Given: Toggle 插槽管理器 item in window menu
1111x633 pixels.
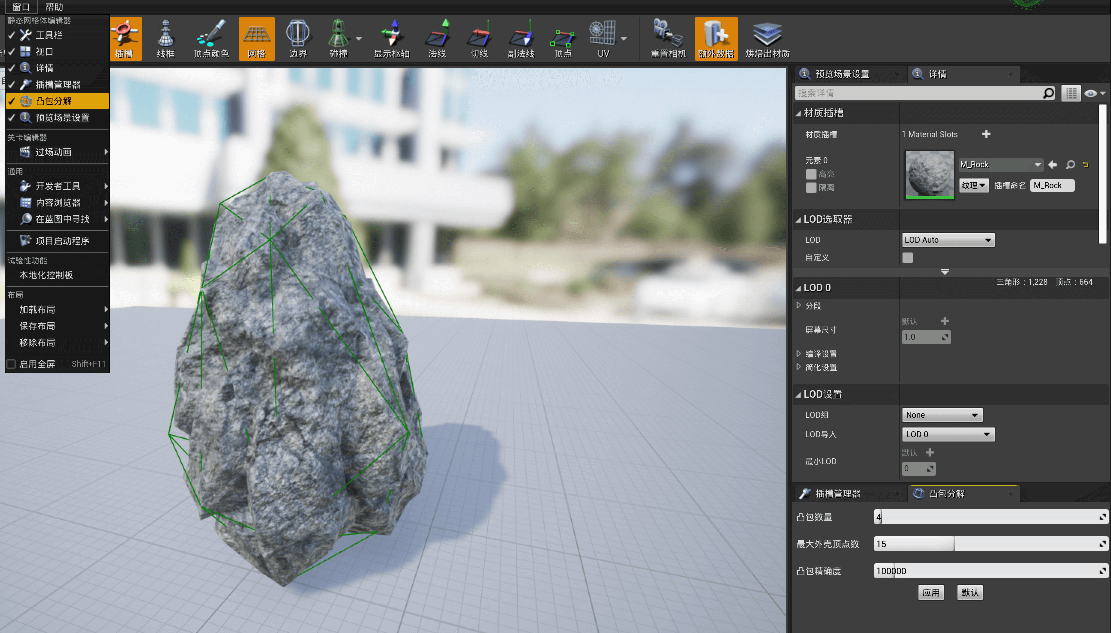Looking at the screenshot, I should click(x=57, y=84).
